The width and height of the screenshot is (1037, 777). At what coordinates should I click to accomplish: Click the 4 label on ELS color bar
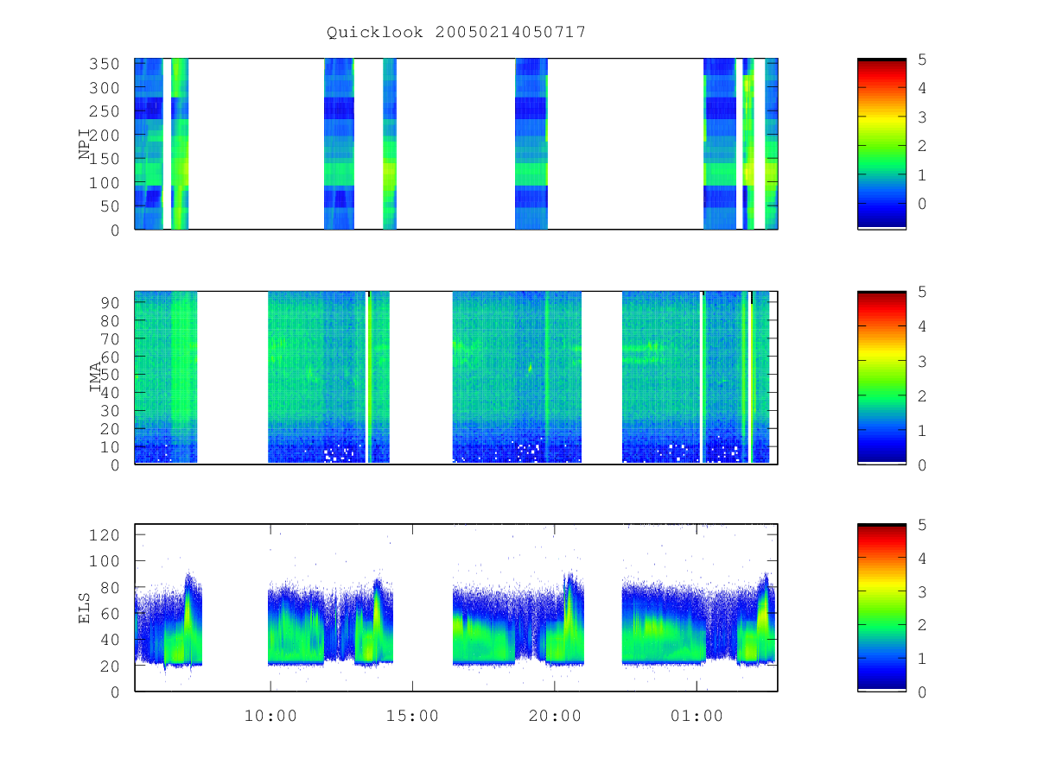point(923,558)
